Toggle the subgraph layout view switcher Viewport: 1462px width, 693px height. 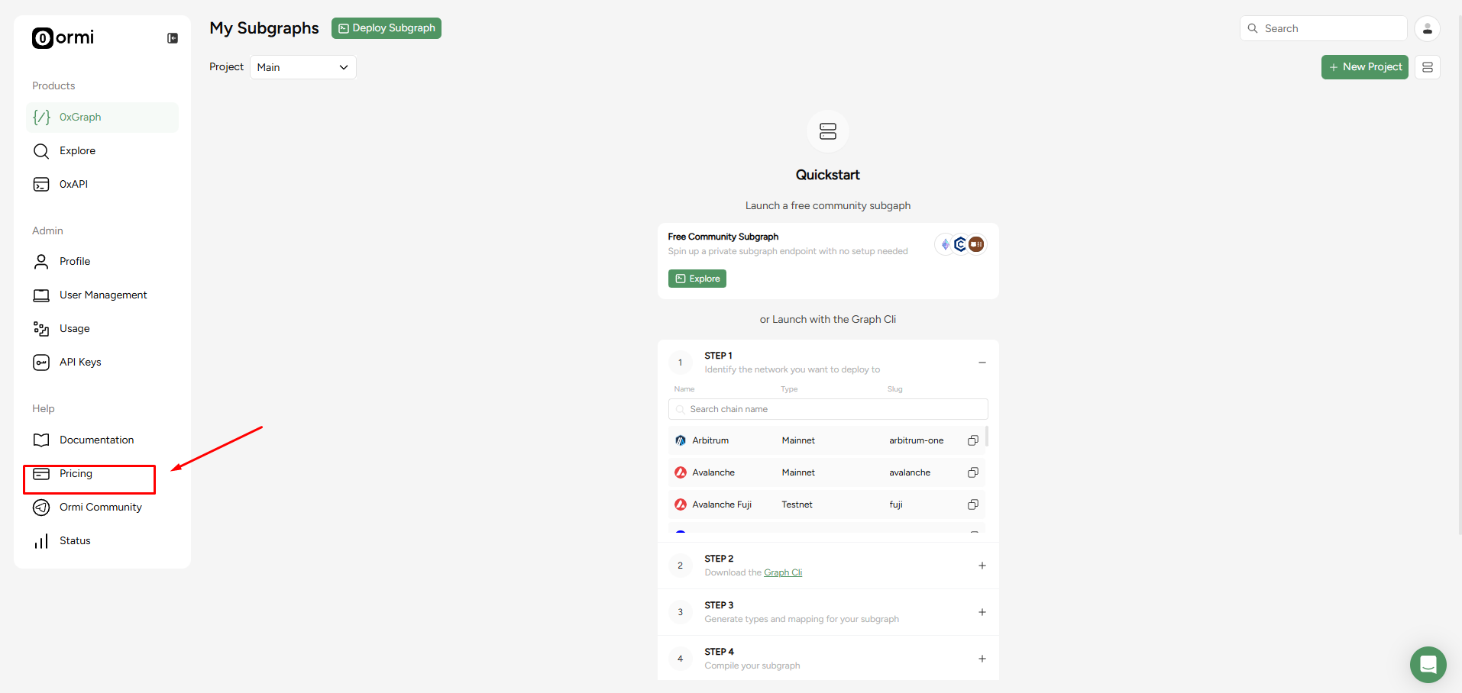pyautogui.click(x=1428, y=66)
